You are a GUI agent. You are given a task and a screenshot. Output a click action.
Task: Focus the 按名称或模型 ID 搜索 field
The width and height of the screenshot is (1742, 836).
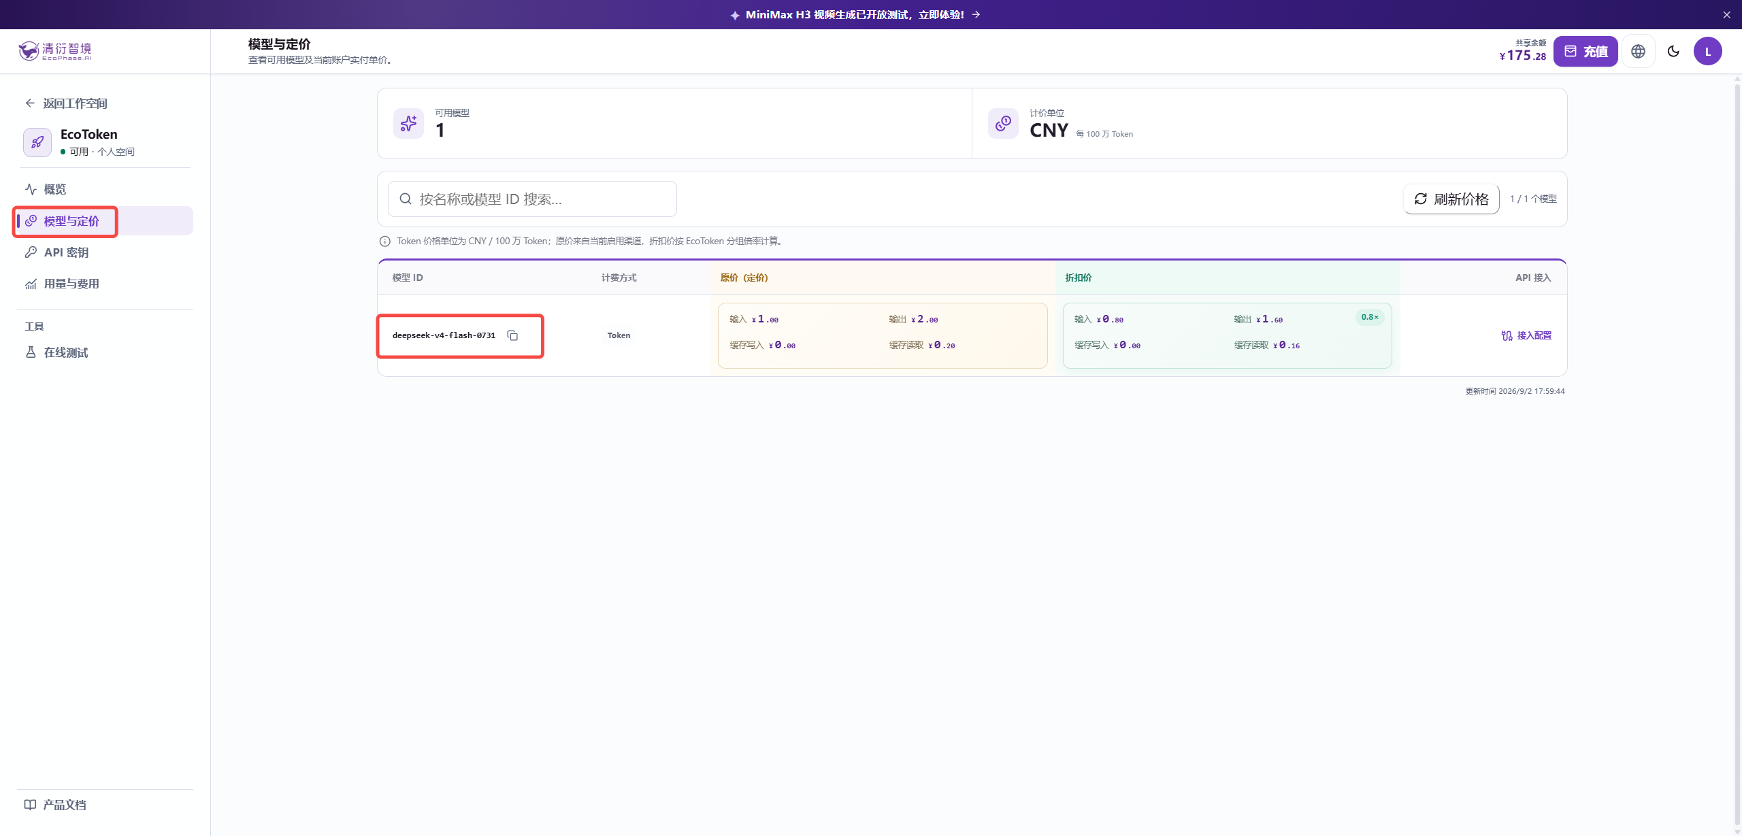point(532,199)
